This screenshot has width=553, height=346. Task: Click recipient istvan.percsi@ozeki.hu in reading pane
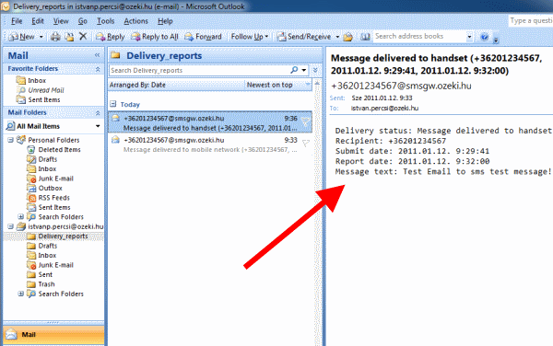click(x=384, y=109)
